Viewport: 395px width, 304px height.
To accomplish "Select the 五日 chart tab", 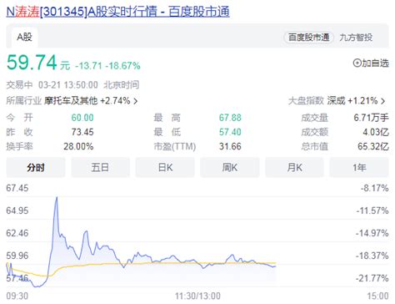I will click(100, 168).
